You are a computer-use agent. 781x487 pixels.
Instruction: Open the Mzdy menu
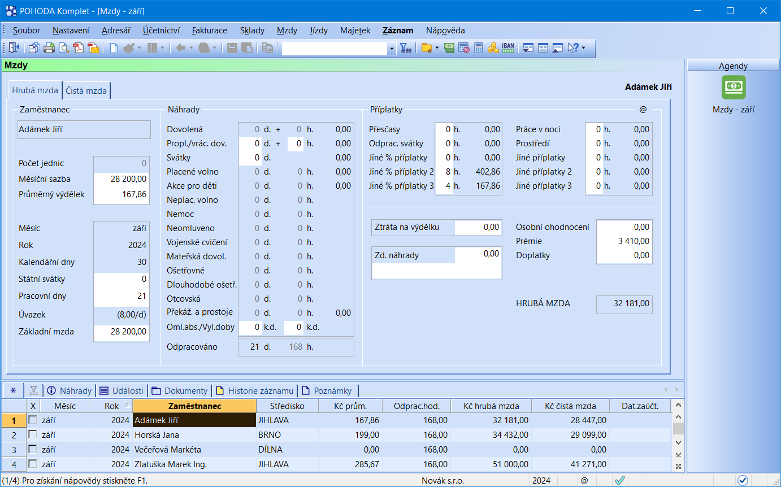(x=287, y=31)
